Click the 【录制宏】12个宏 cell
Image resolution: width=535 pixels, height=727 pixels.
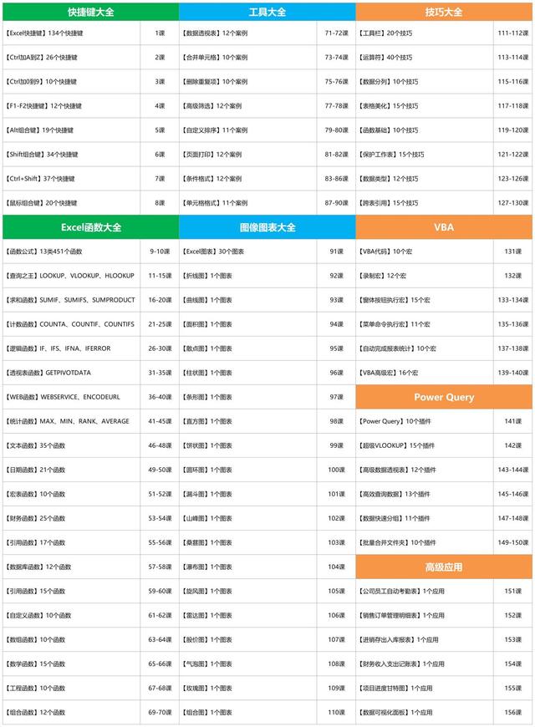(425, 276)
